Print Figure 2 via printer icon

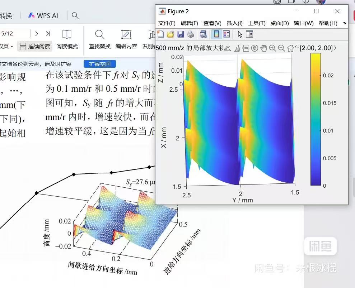[x=190, y=34]
